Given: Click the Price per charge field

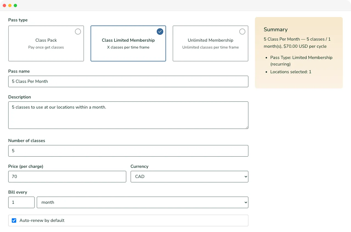Looking at the screenshot, I should tap(67, 176).
